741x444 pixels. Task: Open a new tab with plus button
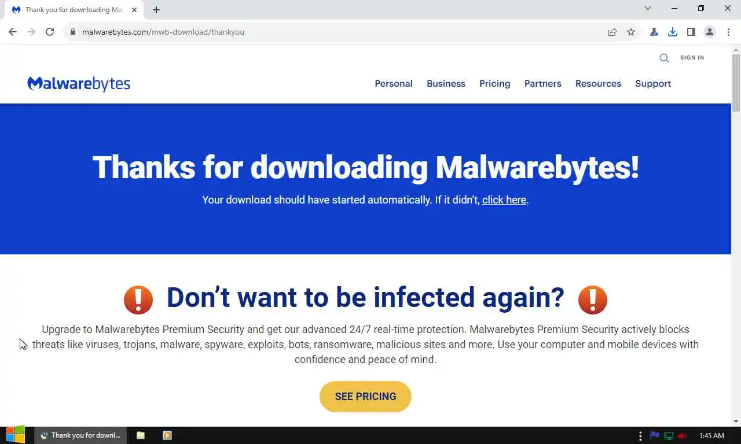(x=156, y=10)
